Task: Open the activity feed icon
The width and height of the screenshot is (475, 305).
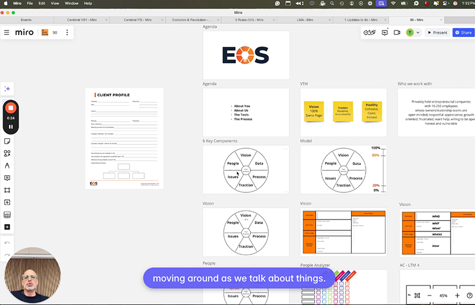Action: click(x=385, y=32)
